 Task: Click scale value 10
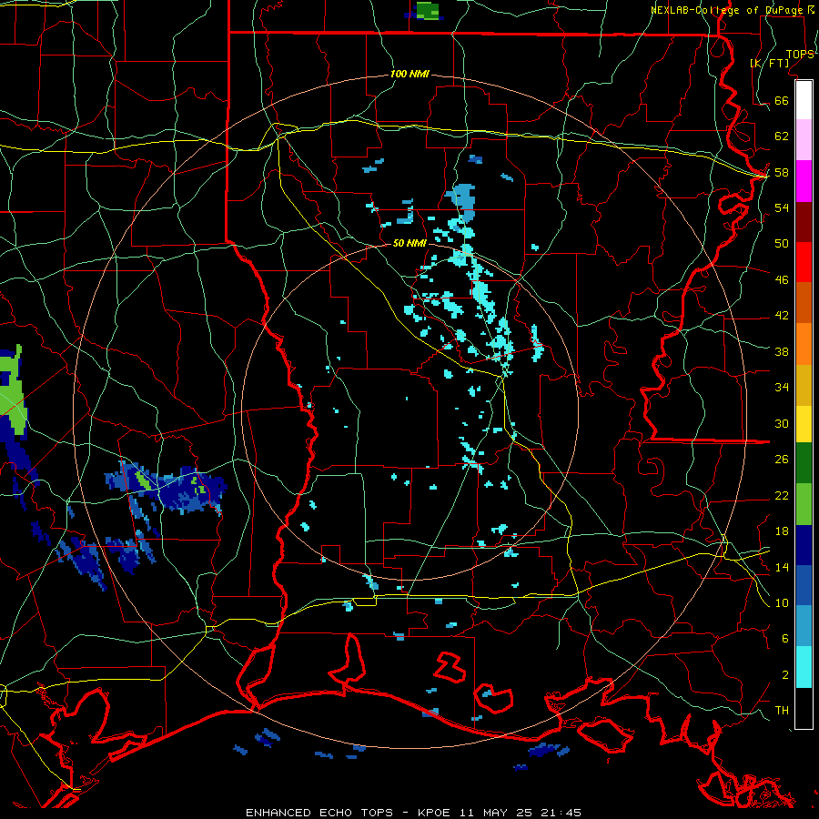(782, 603)
